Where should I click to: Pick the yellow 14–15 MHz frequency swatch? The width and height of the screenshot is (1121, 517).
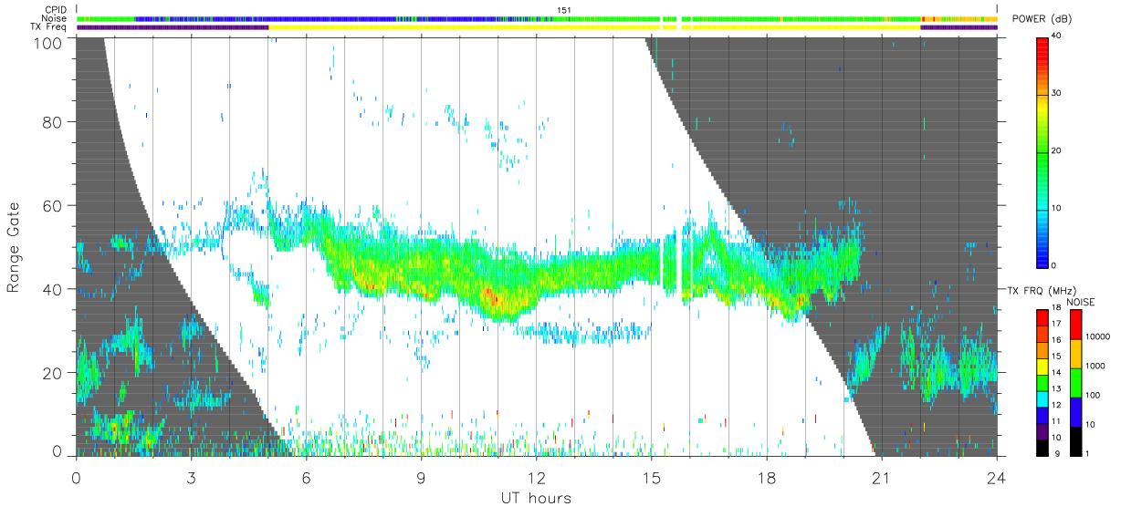click(1042, 367)
